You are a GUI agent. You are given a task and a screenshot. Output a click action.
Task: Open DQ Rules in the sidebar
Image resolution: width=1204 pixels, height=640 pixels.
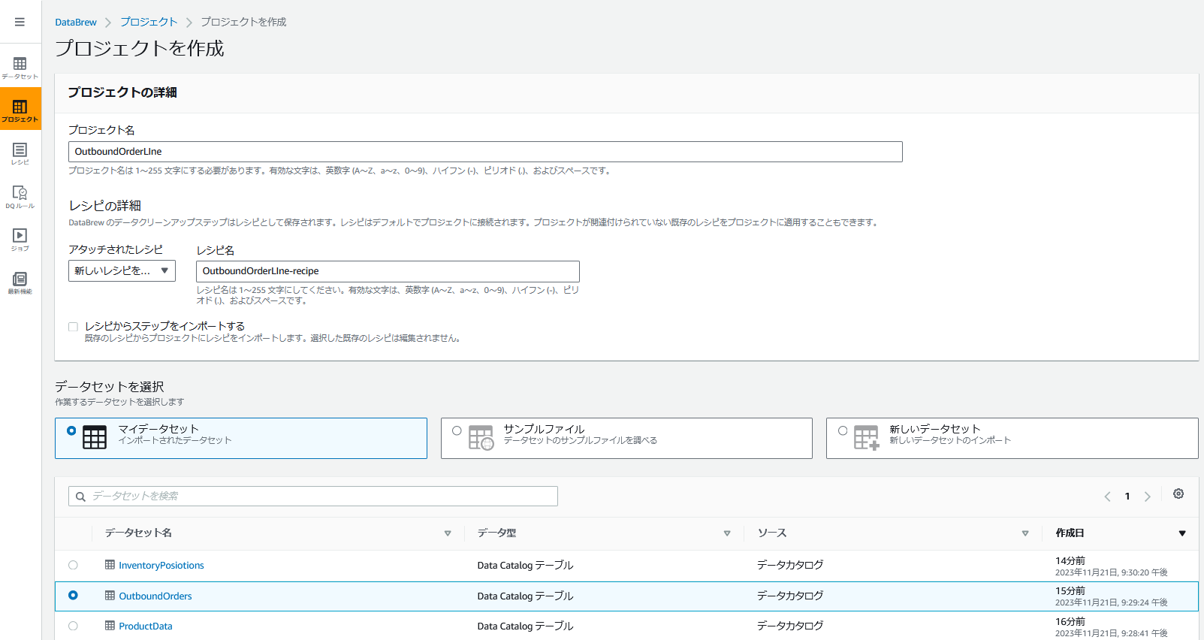[20, 197]
